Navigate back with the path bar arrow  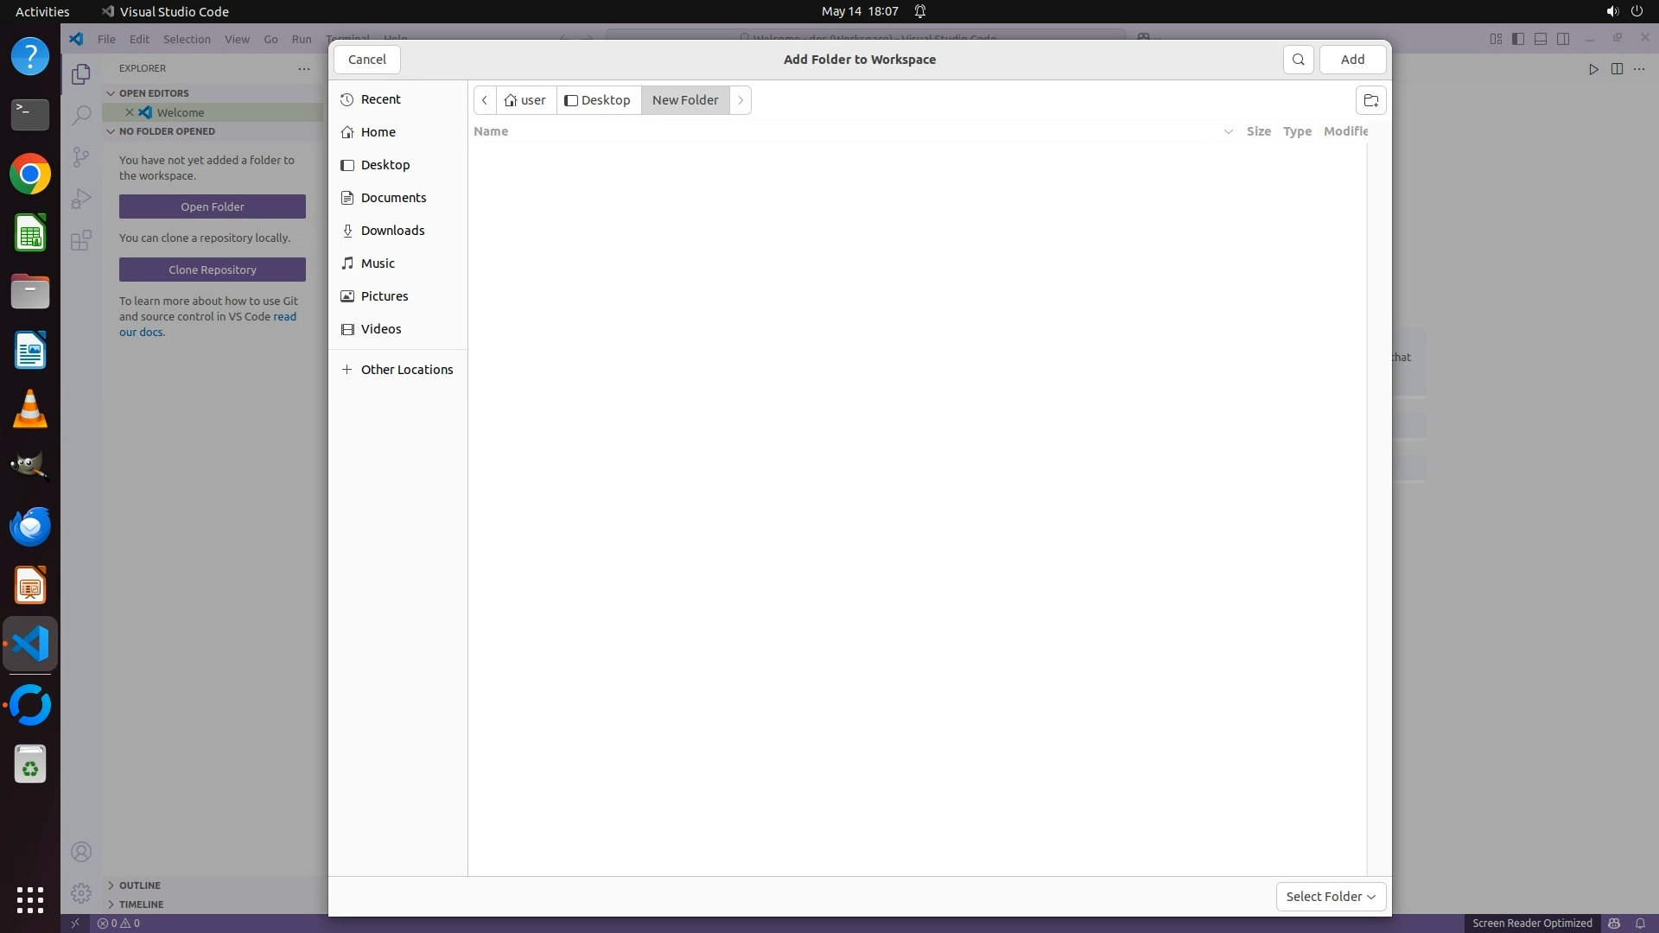pyautogui.click(x=485, y=100)
